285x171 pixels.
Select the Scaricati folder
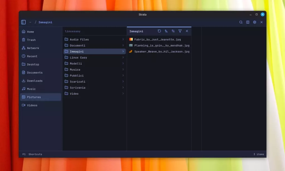[x=95, y=82]
